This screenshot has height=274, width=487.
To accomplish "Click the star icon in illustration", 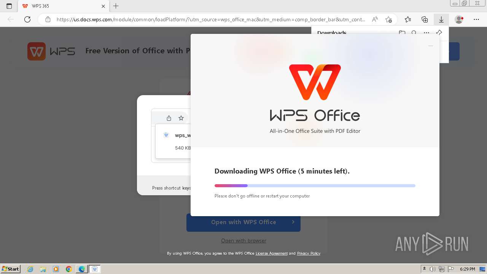I will pyautogui.click(x=181, y=118).
